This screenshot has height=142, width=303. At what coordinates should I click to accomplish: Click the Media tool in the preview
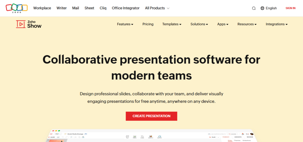coord(135,137)
